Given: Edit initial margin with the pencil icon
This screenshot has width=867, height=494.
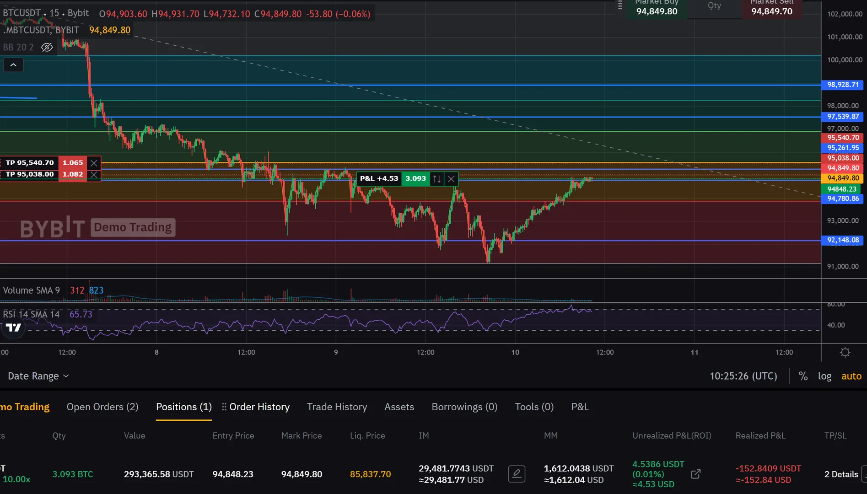Looking at the screenshot, I should coord(517,474).
